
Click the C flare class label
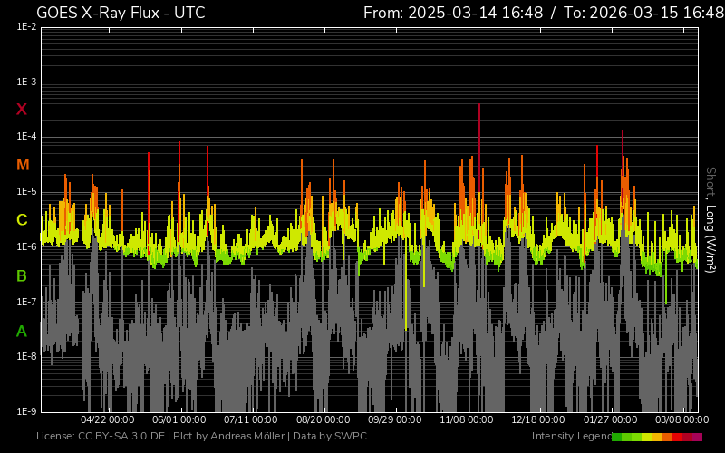click(x=22, y=220)
